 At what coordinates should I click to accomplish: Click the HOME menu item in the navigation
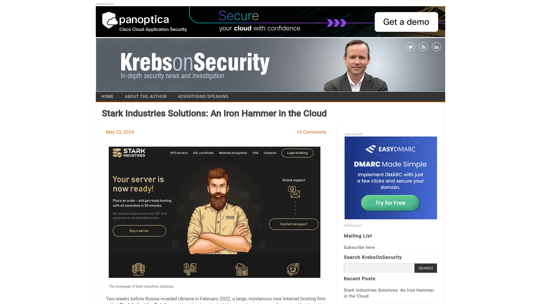point(107,97)
